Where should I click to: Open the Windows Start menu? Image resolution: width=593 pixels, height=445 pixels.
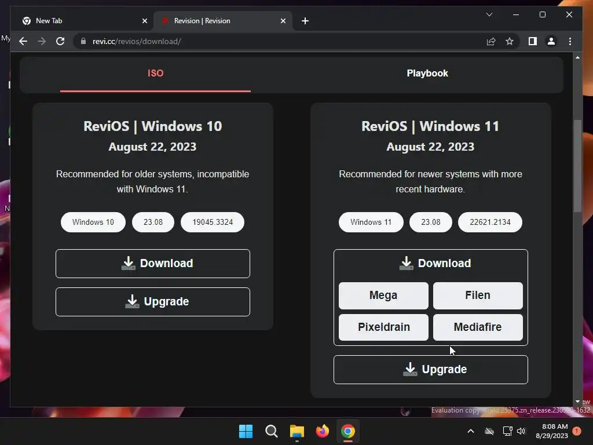(x=246, y=431)
